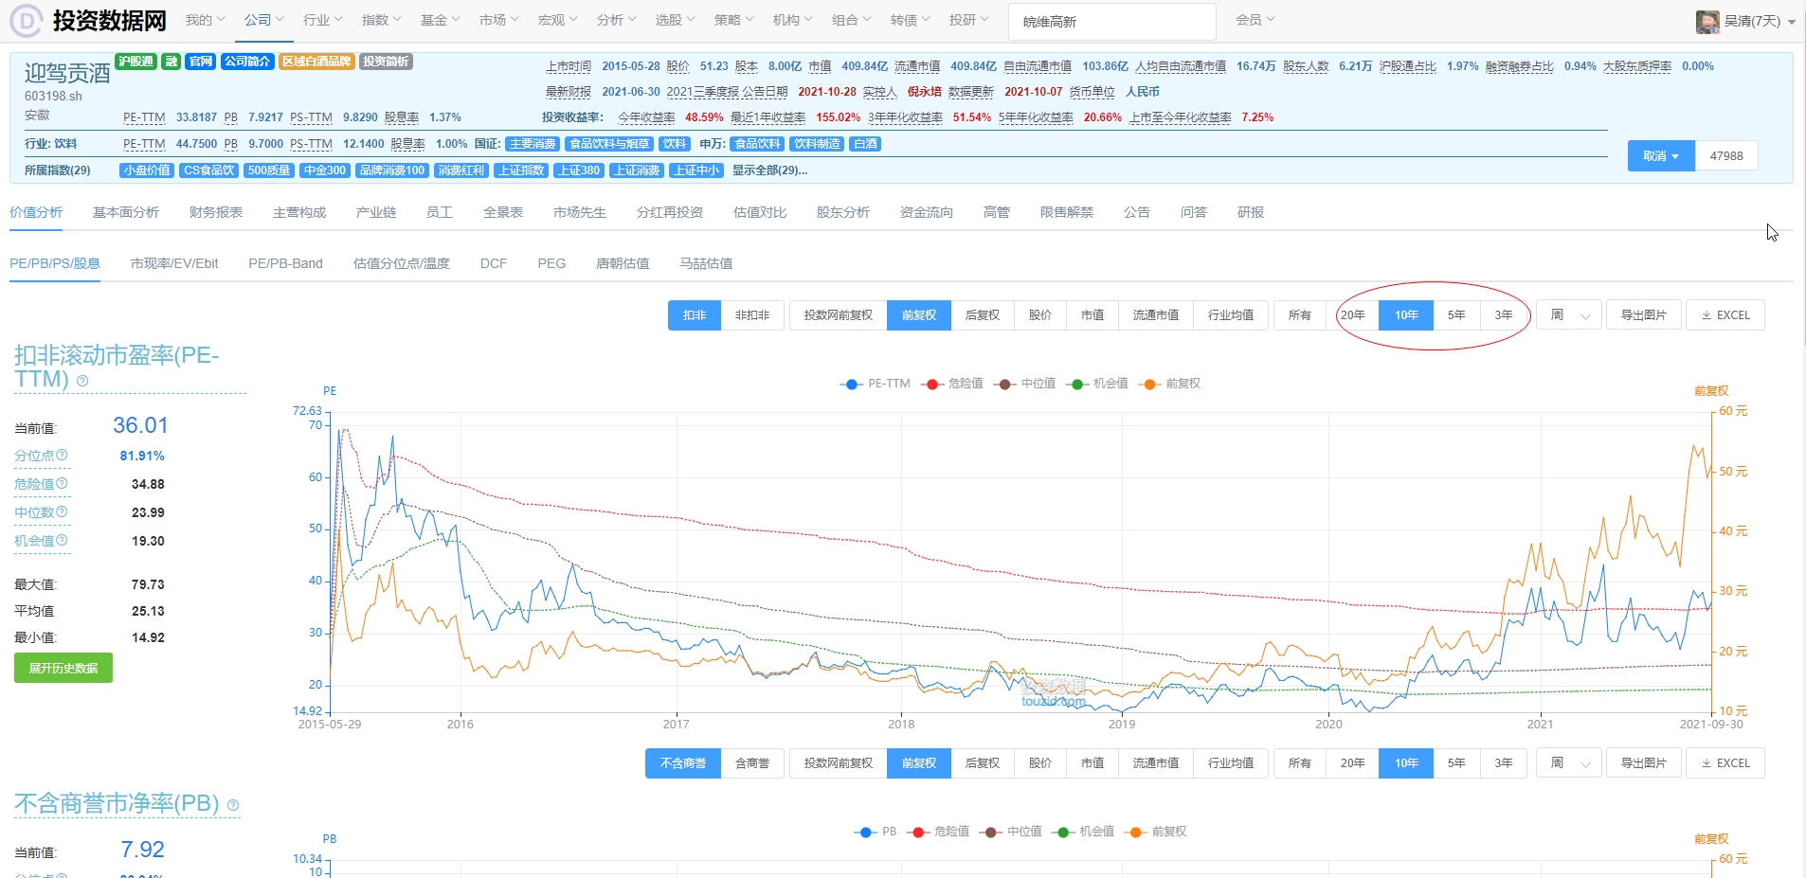Click the user avatar picture

[1707, 21]
